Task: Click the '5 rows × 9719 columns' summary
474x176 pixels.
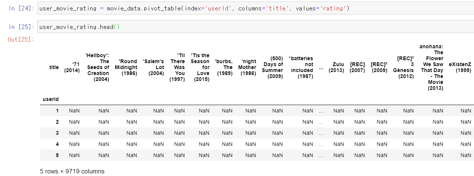Action: pos(72,171)
